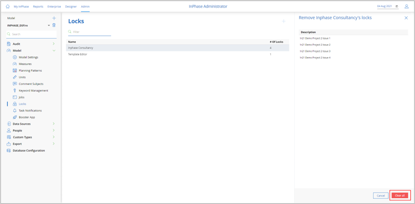Expand the Custom Types chevron
Viewport: 415px width, 204px height.
coord(54,137)
